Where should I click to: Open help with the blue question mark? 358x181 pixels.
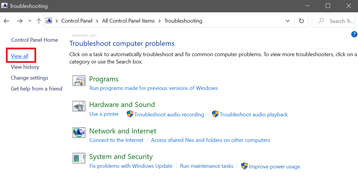(354, 34)
